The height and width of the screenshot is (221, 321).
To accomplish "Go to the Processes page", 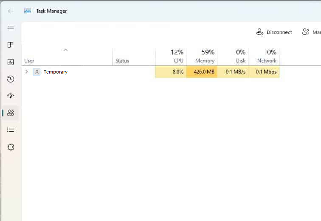I will pos(11,45).
